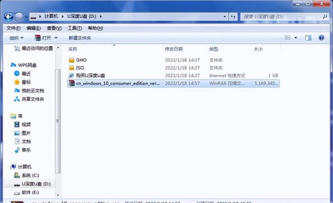The width and height of the screenshot is (333, 203).
Task: Open the 文件(F) menu
Action: 13,28
